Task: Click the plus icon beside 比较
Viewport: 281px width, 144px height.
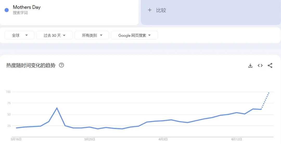Action: pos(149,10)
